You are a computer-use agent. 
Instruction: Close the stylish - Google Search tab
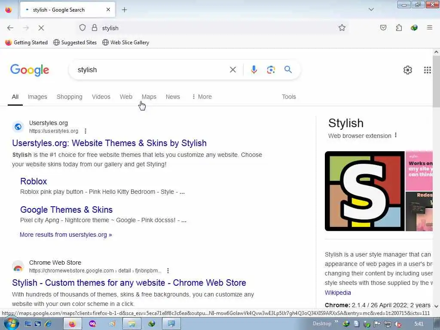coord(108,10)
